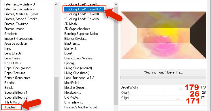
Task: Click the filter preview image
Action: [163, 35]
